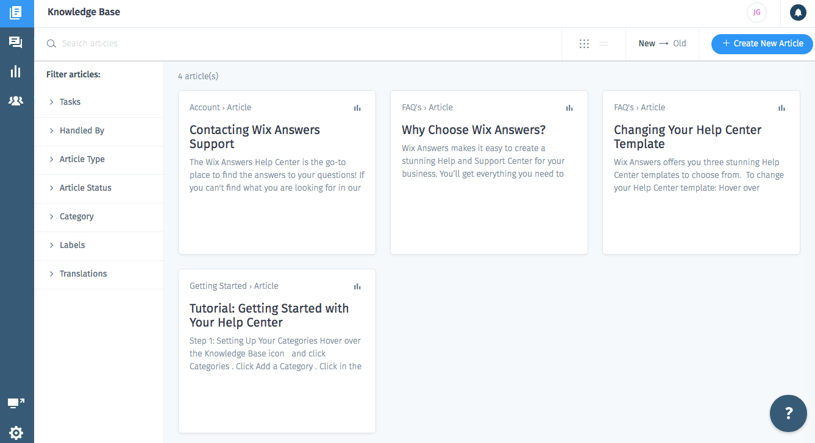Click FAQ's breadcrumb on Changing Your Help Center Template card

(624, 107)
